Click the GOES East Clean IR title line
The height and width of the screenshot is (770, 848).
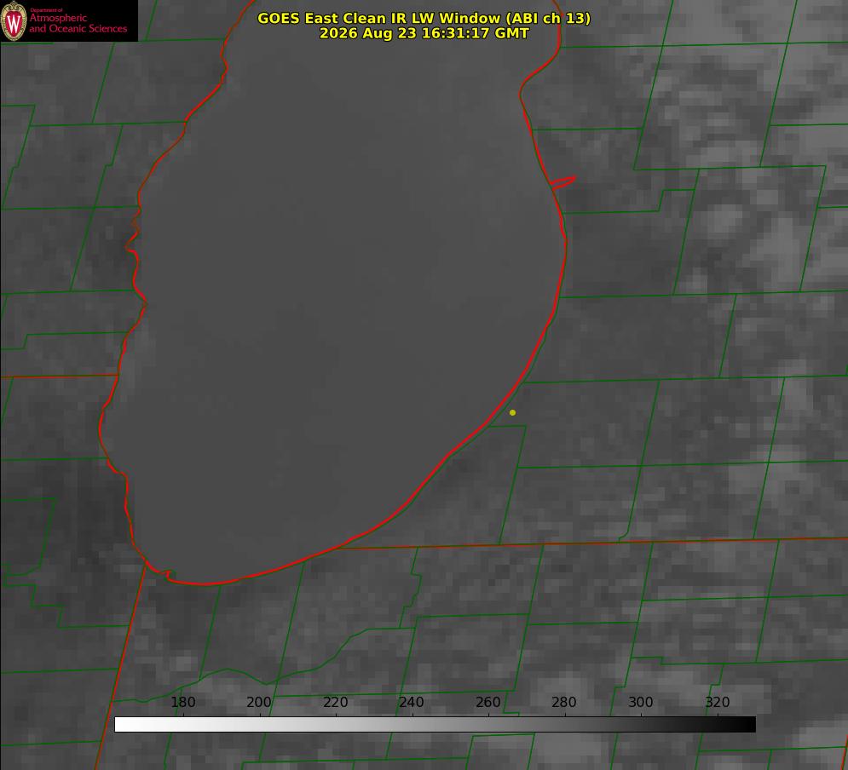pyautogui.click(x=424, y=18)
